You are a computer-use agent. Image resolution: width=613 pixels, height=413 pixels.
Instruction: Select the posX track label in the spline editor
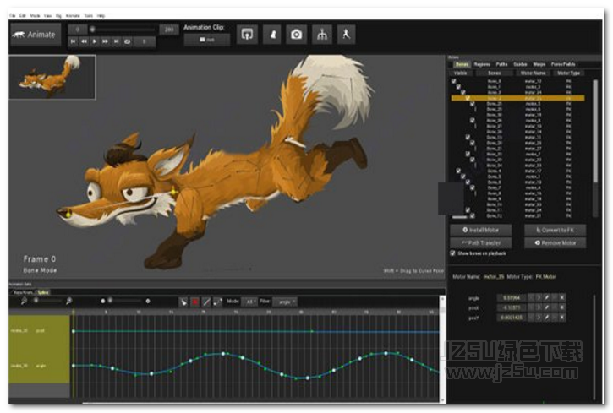(x=41, y=330)
